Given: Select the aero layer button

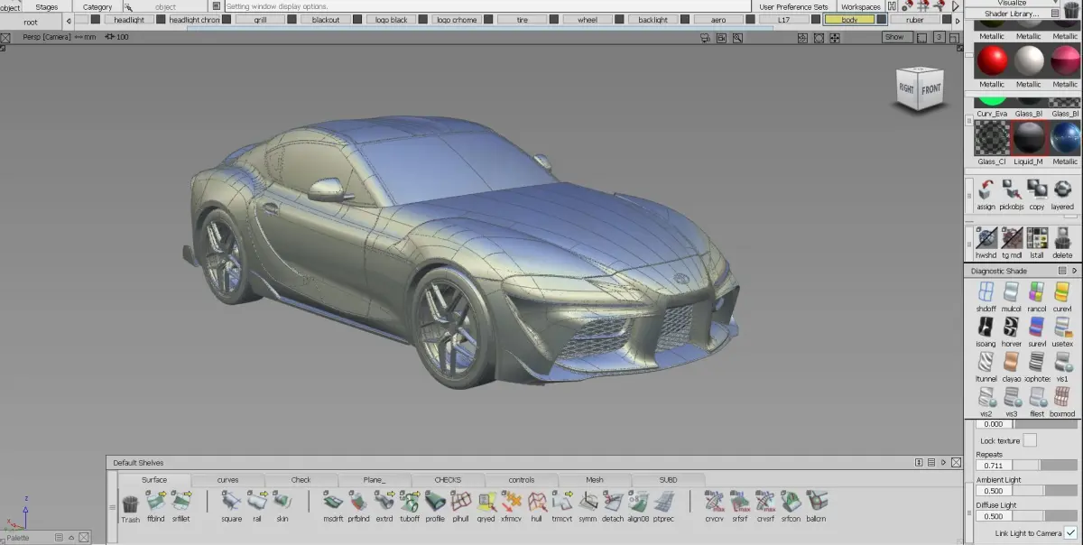Looking at the screenshot, I should coord(718,20).
